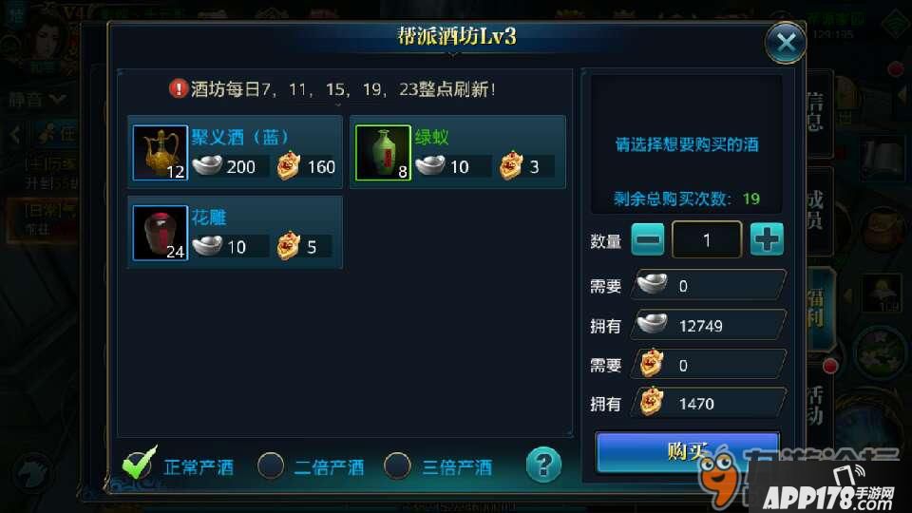Enable the 正常产酒 checkbox
912x513 pixels.
click(x=139, y=464)
